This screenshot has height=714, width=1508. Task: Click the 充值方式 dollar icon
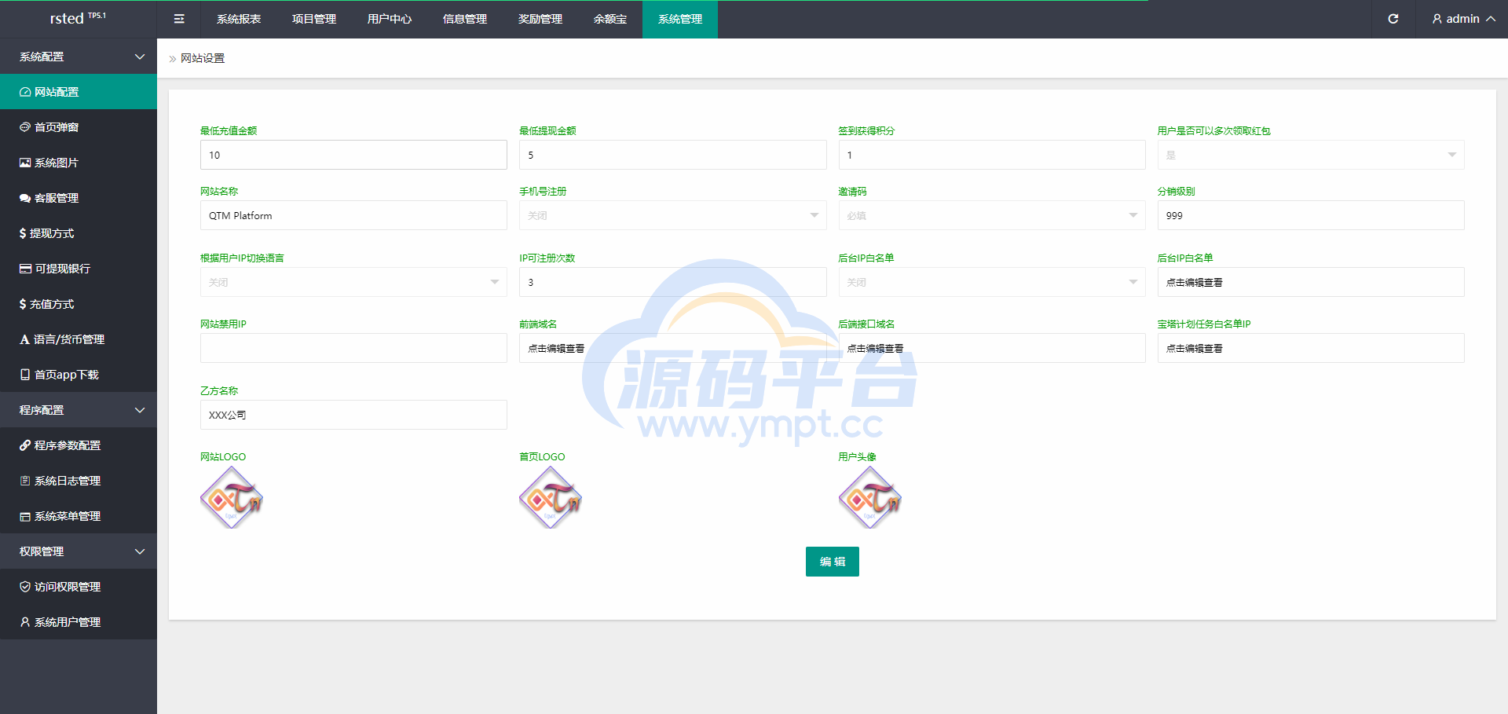click(23, 304)
